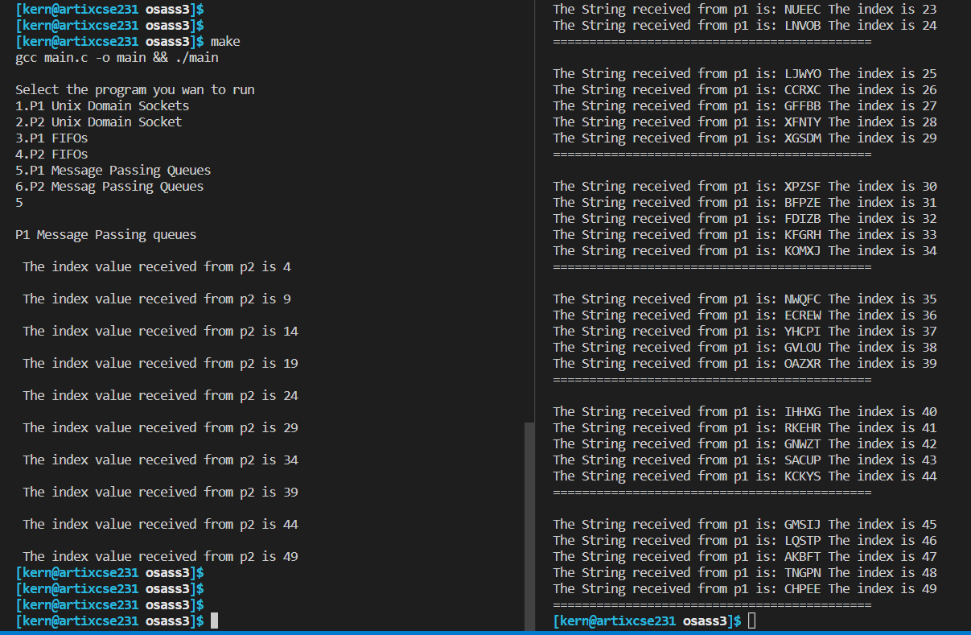Click the string GNWZT with index 42

(x=803, y=443)
